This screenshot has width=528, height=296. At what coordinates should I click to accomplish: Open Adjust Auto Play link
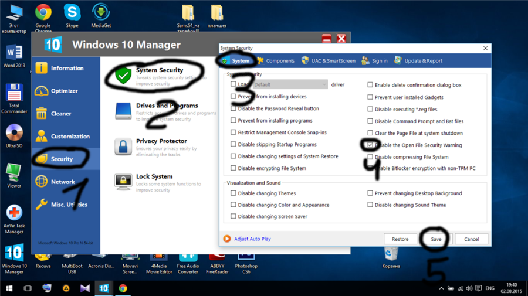click(252, 239)
